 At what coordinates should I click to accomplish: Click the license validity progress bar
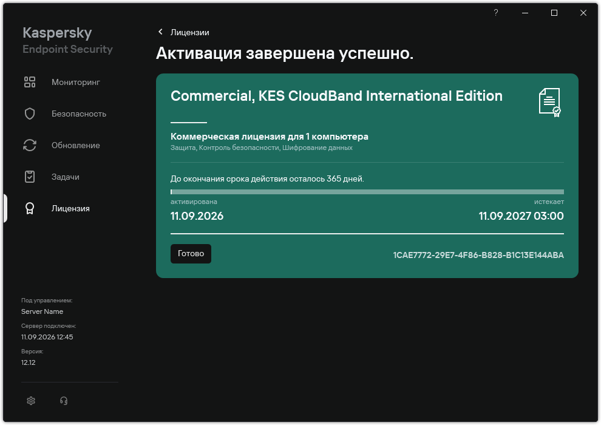367,192
